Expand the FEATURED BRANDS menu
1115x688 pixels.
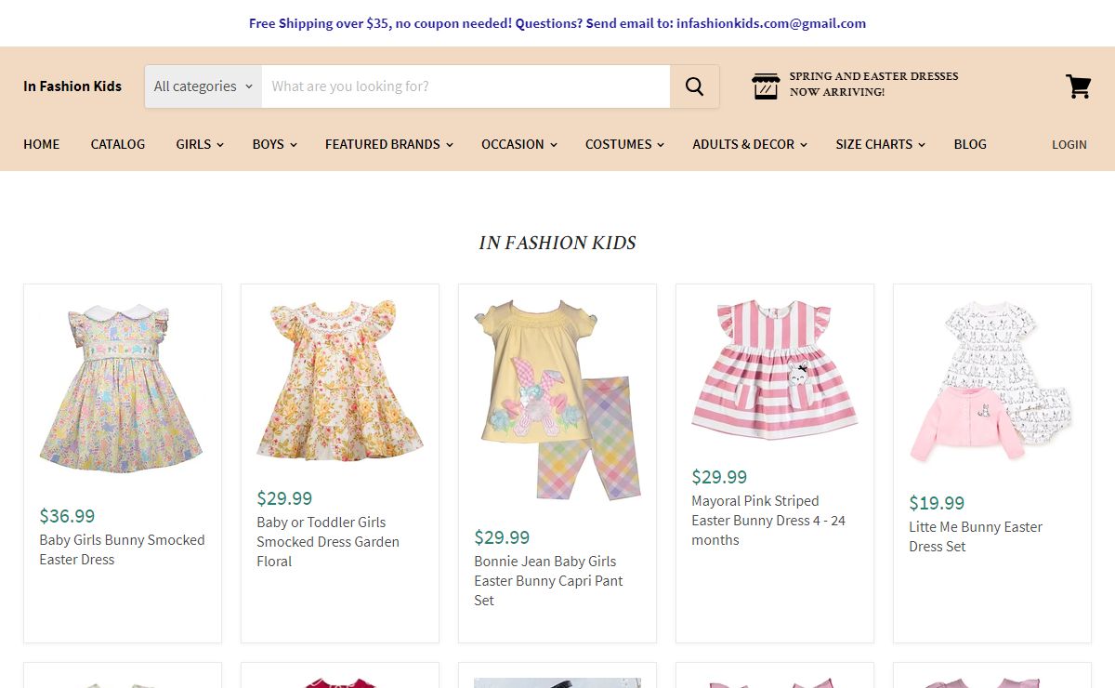pyautogui.click(x=388, y=144)
